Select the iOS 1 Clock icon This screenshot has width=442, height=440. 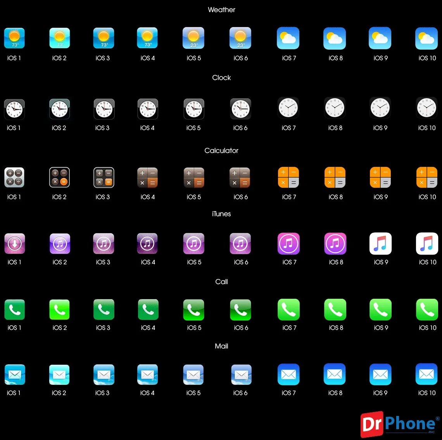point(14,109)
